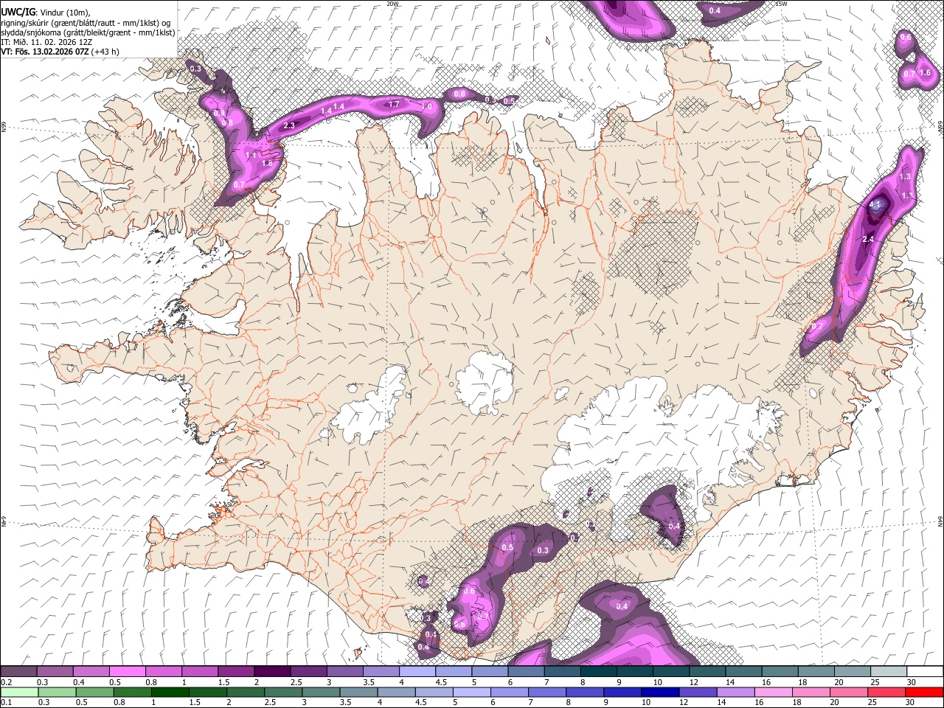Screen dimensions: 944x708
Task: Click the 2.3 precipitation value on the map
Action: 289,126
